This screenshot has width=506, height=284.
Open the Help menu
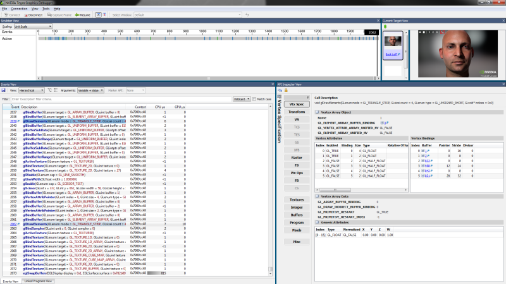point(57,9)
